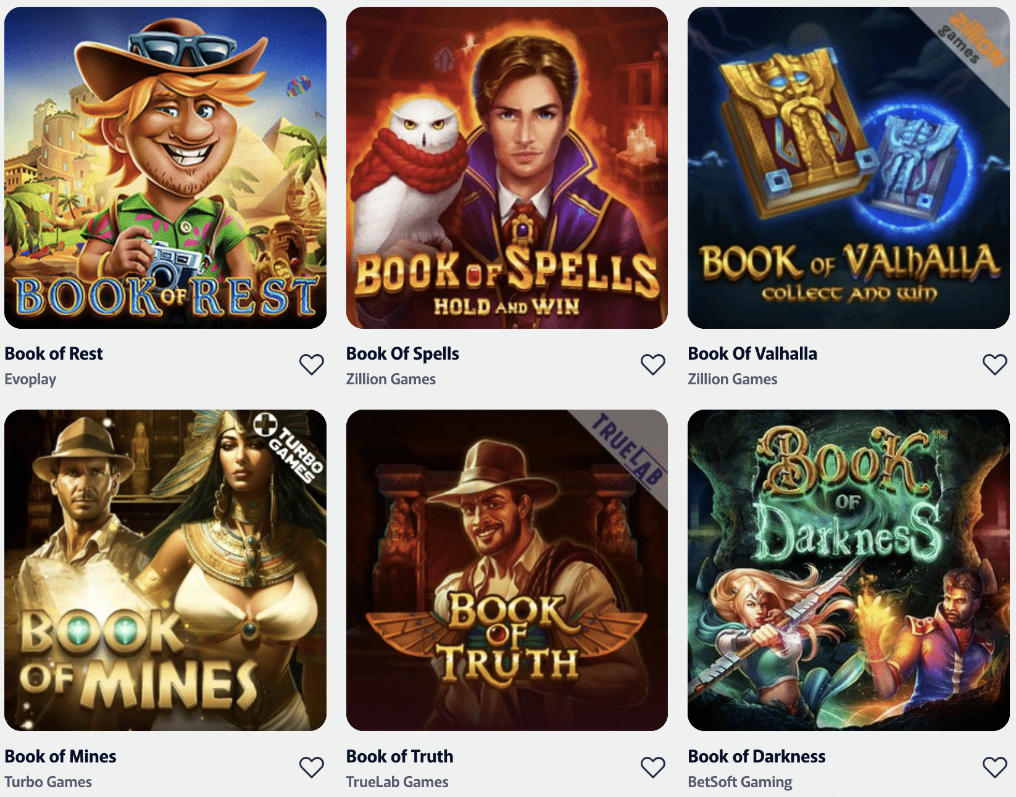Favorite the Book of Rest game

312,365
